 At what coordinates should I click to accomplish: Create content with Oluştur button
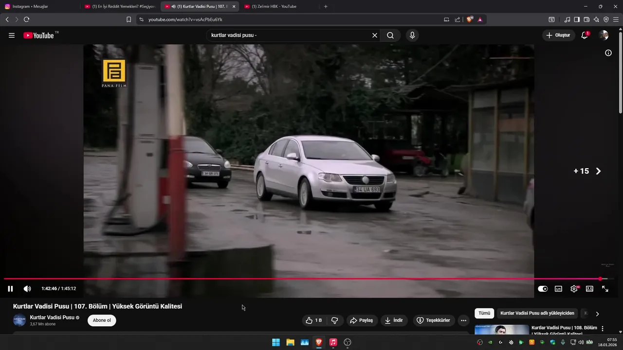(x=558, y=35)
